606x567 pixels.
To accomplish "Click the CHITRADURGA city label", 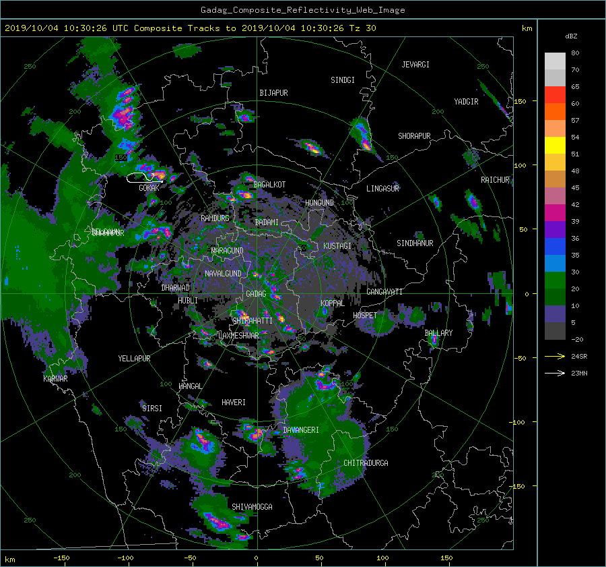I will (366, 463).
